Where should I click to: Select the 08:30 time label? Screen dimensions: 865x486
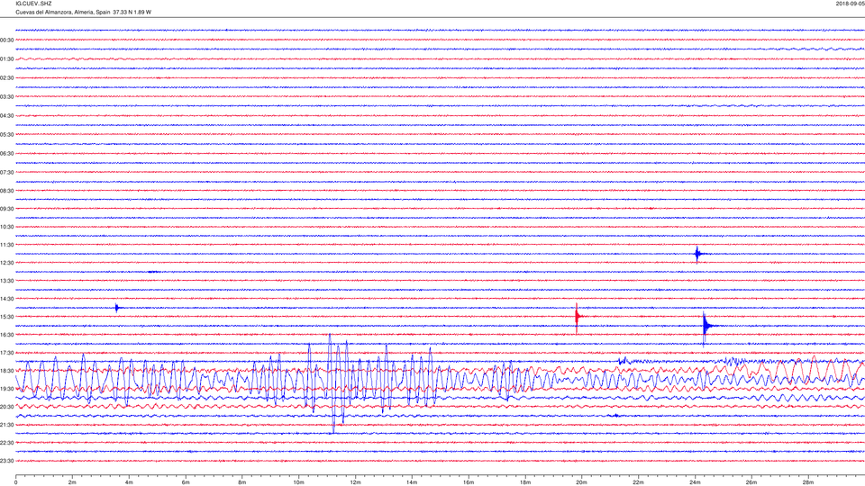coord(7,191)
